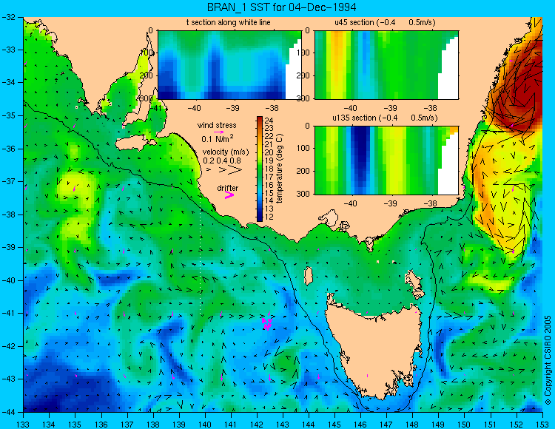
Task: Click longitude axis label "139"
Action: 179,425
